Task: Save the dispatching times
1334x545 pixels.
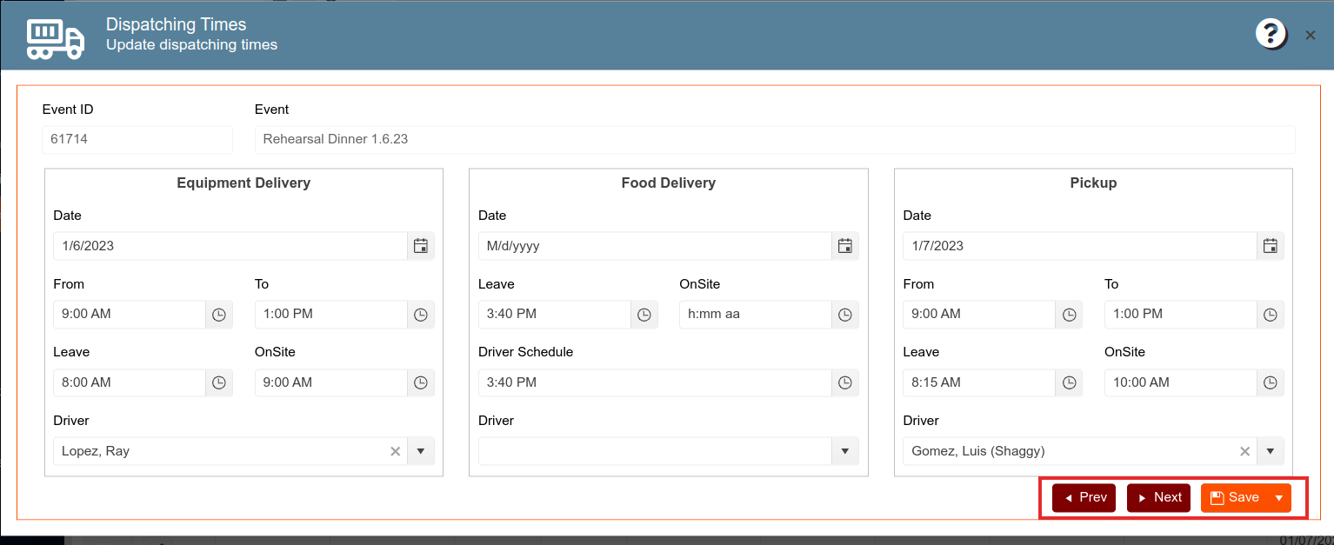Action: point(1235,498)
